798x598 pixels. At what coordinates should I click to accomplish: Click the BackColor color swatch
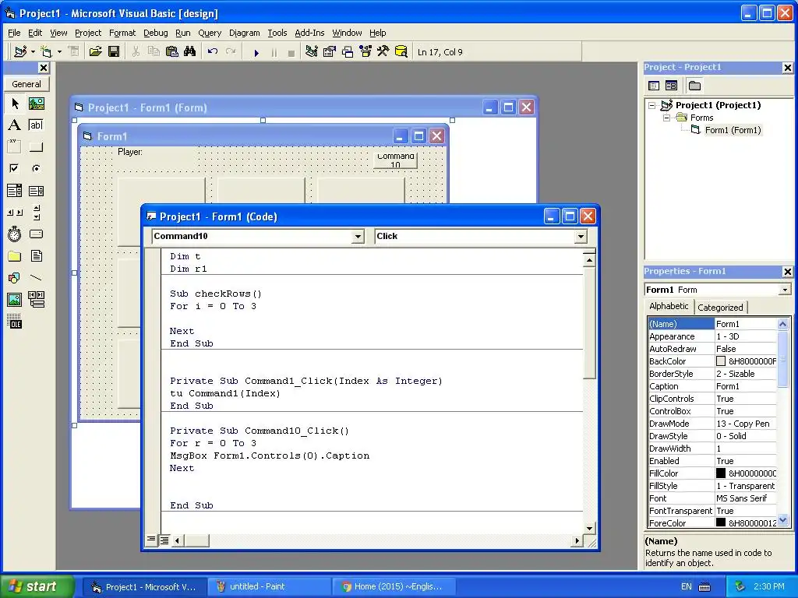pyautogui.click(x=721, y=361)
